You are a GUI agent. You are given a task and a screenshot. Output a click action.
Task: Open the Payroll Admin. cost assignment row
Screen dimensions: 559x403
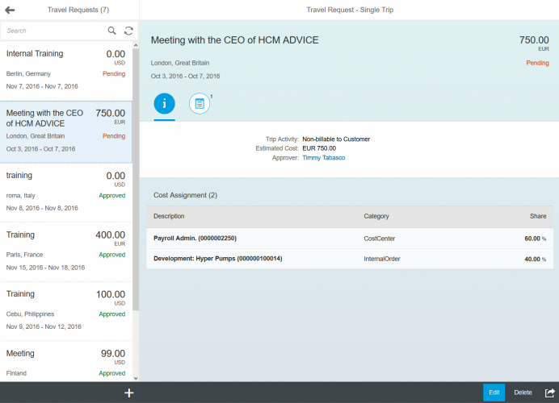(350, 239)
